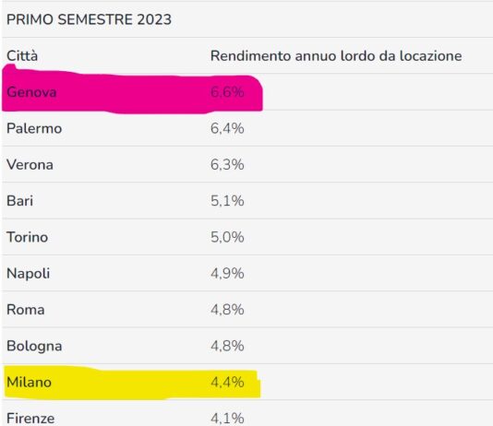Click the 6,6% value for Genova
Image resolution: width=493 pixels, height=426 pixels.
(227, 92)
